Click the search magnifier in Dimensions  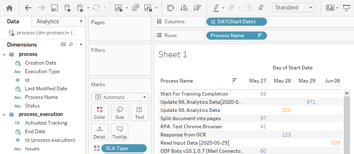point(71,44)
